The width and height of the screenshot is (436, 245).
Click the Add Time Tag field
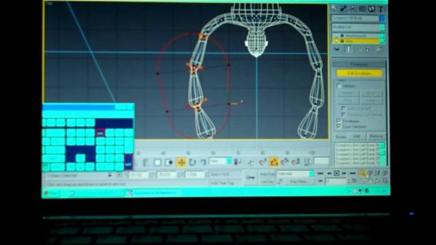[x=223, y=183]
